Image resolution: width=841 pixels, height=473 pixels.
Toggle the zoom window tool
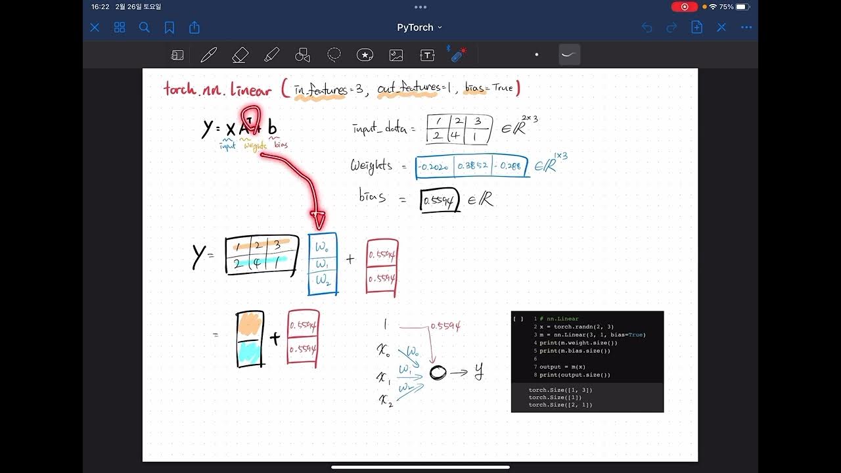(177, 55)
